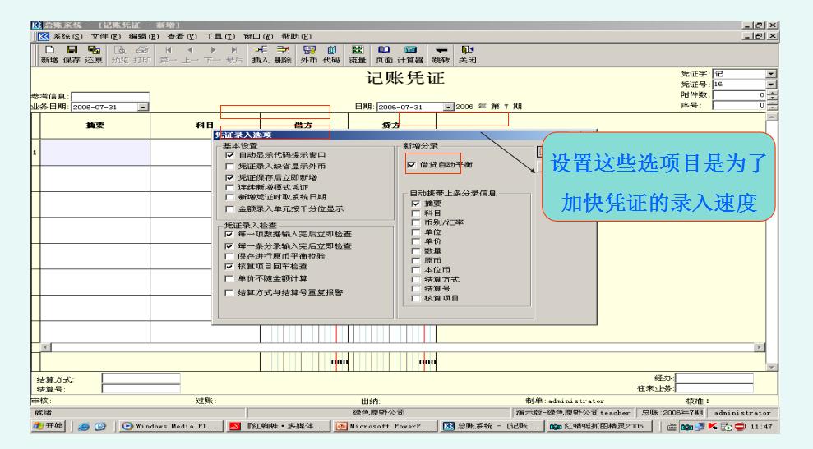Toggle 借贷自动平衡 checkbox
Screen dimensions: 813x449
(412, 165)
